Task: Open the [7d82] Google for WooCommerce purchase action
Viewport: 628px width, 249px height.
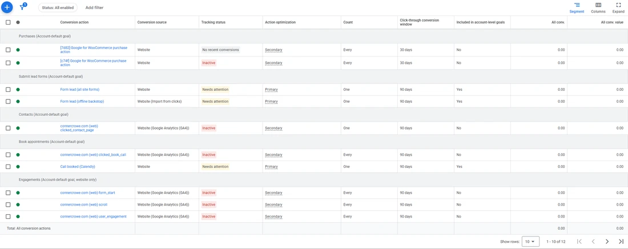Action: 94,50
